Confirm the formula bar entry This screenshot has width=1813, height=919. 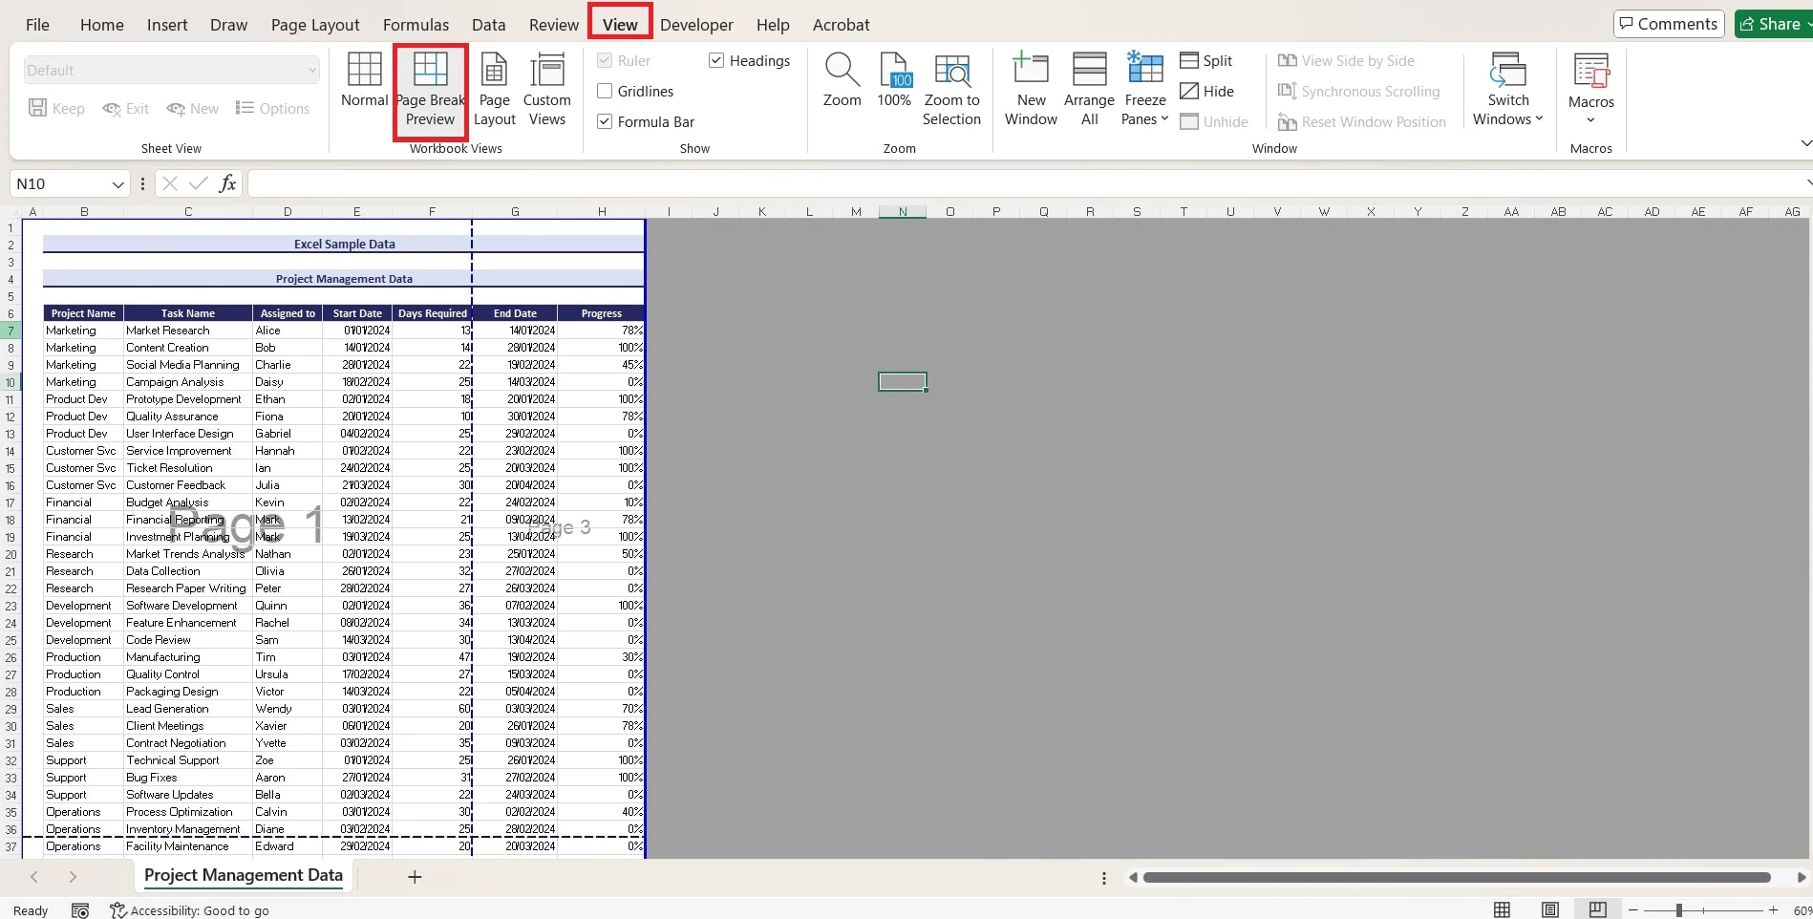click(x=199, y=183)
